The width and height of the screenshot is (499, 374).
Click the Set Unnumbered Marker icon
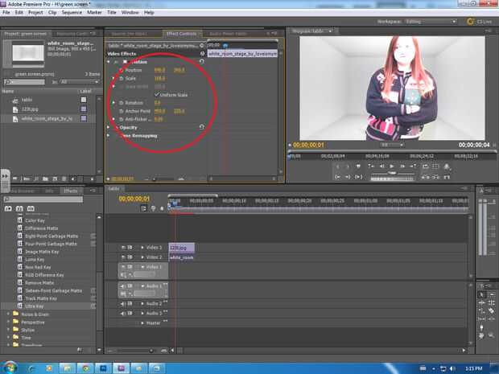tap(358, 166)
